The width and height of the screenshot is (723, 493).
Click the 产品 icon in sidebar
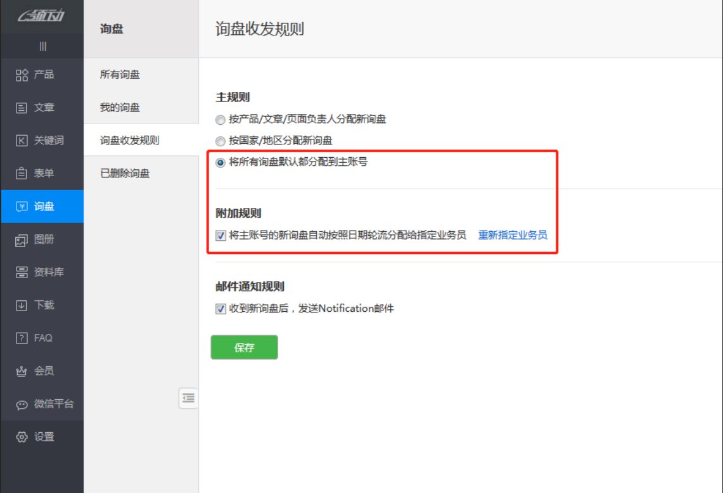click(x=22, y=75)
